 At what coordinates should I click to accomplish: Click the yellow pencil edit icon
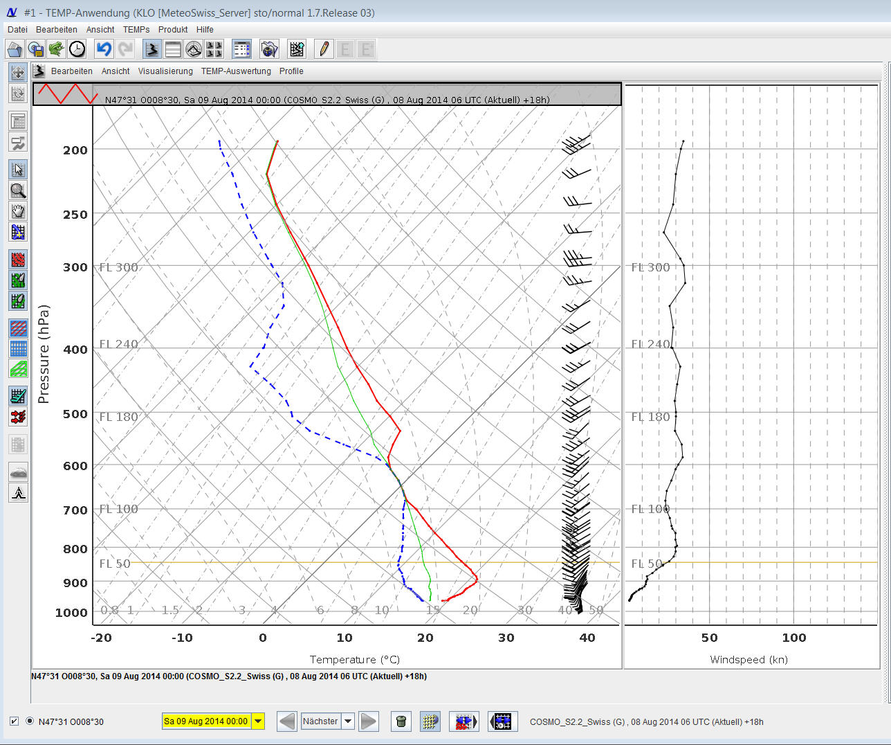323,49
